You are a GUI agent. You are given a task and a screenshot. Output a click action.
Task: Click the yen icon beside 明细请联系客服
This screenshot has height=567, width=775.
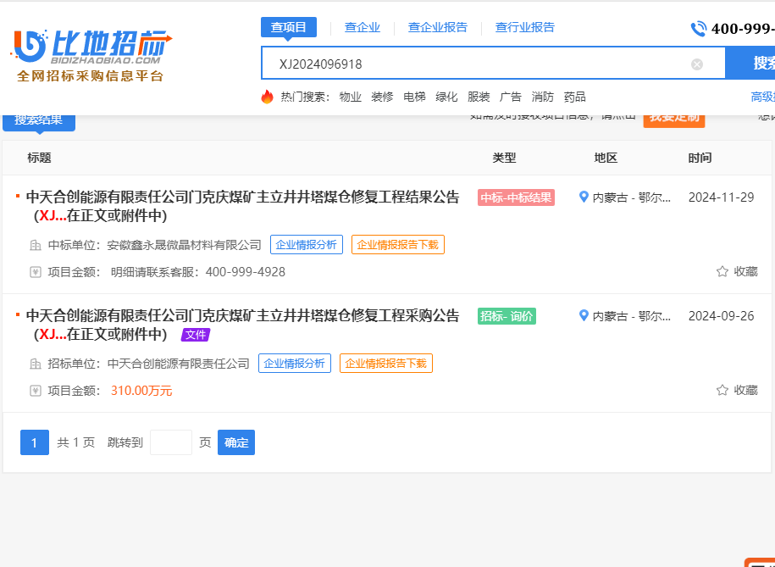point(36,272)
